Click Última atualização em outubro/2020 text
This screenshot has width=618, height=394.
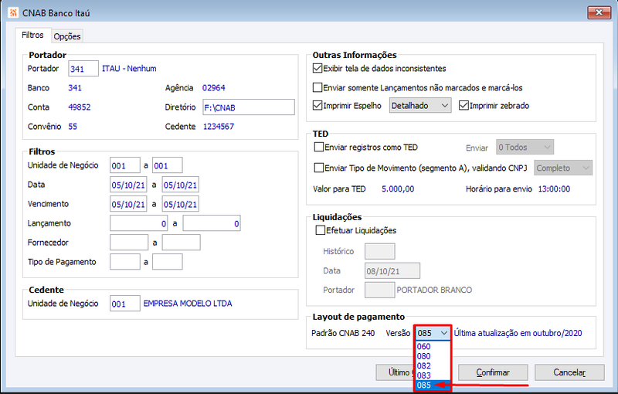518,333
